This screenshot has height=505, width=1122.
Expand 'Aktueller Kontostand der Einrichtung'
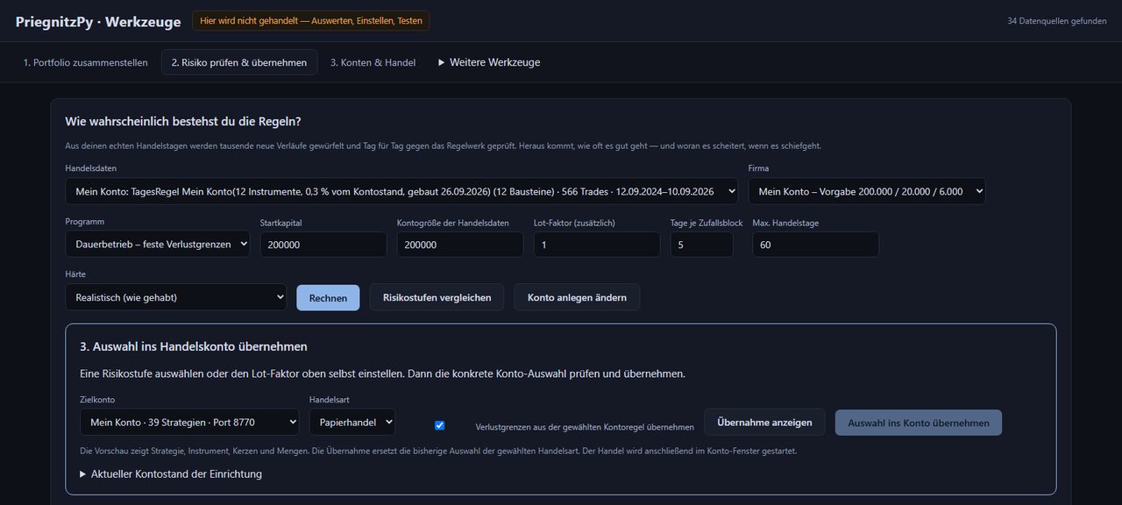171,474
